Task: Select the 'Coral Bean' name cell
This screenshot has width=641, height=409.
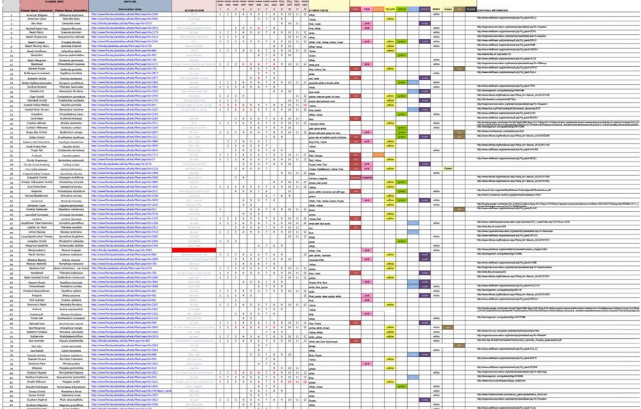Action: pos(37,118)
